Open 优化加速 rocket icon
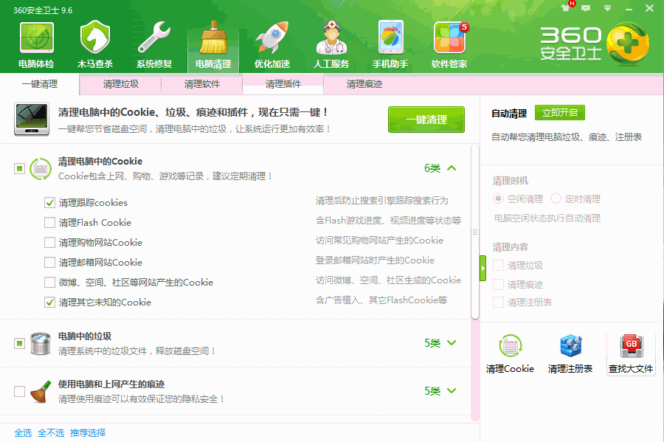Viewport: 664px width, 442px height. tap(272, 37)
